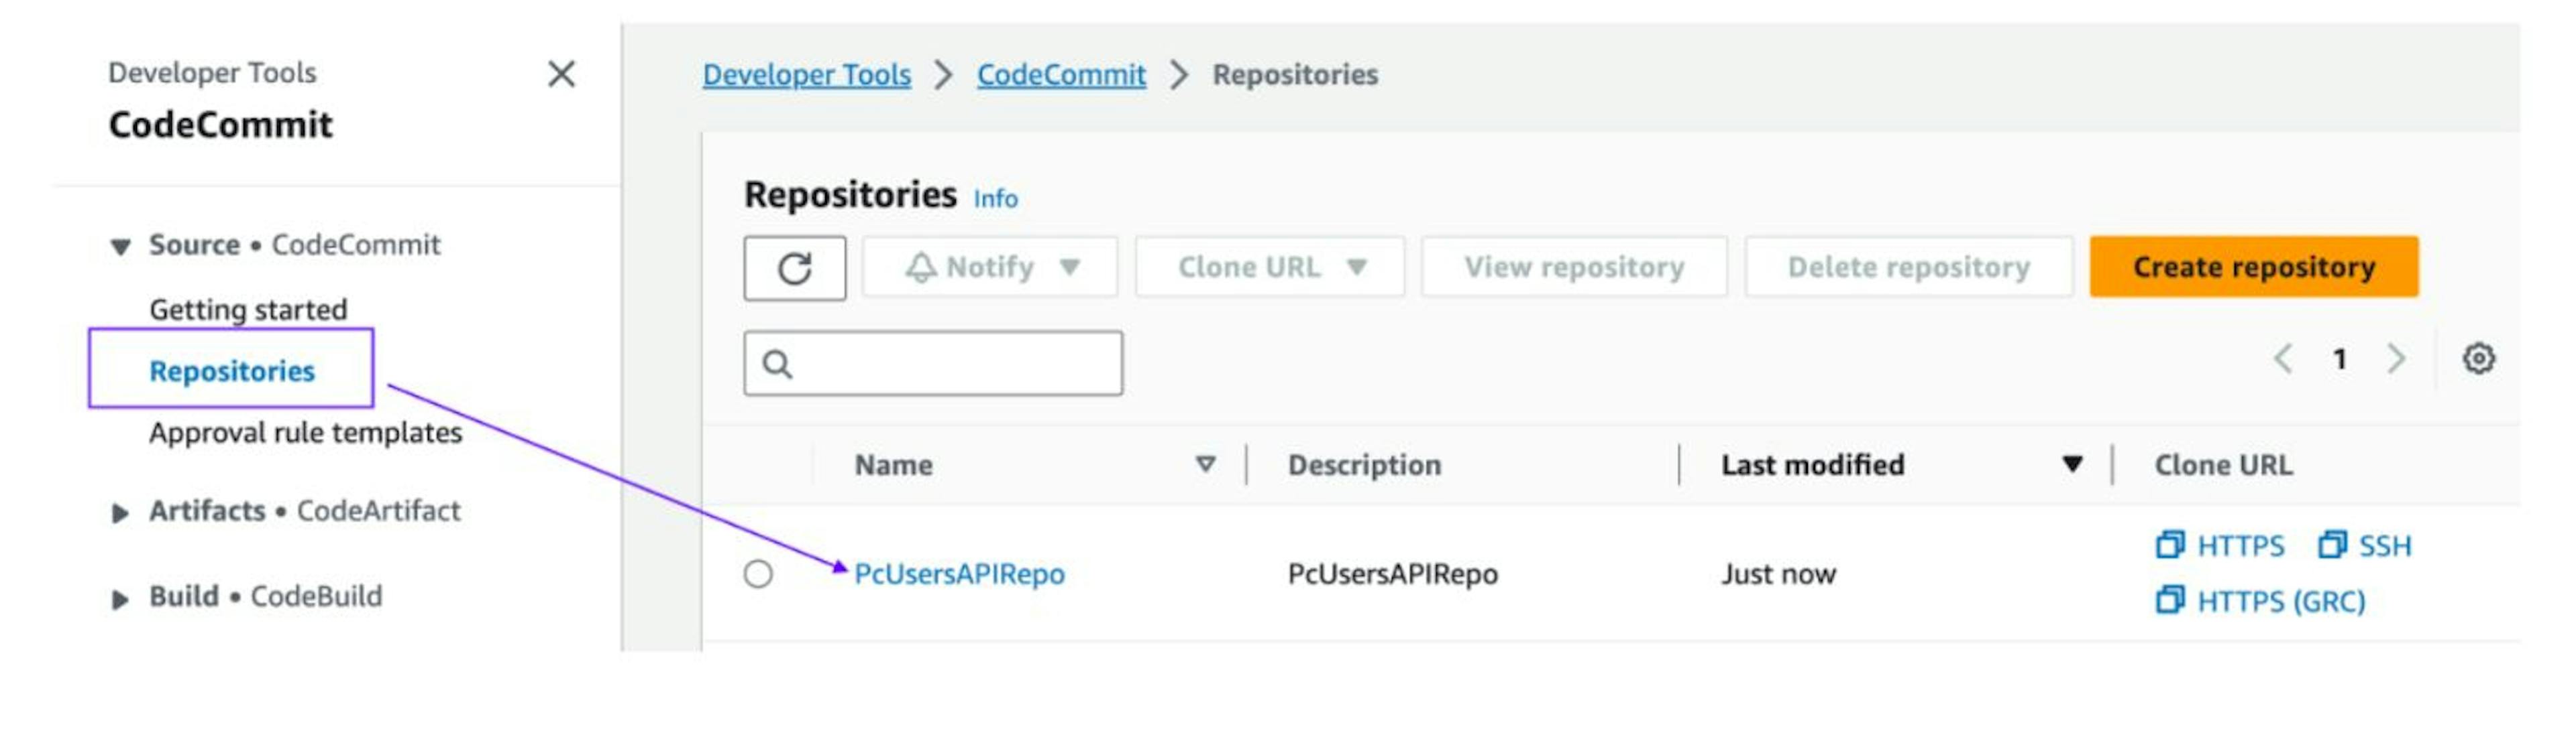Screen dimensions: 2576x735
Task: Close the Developer Tools side panel
Action: point(561,74)
